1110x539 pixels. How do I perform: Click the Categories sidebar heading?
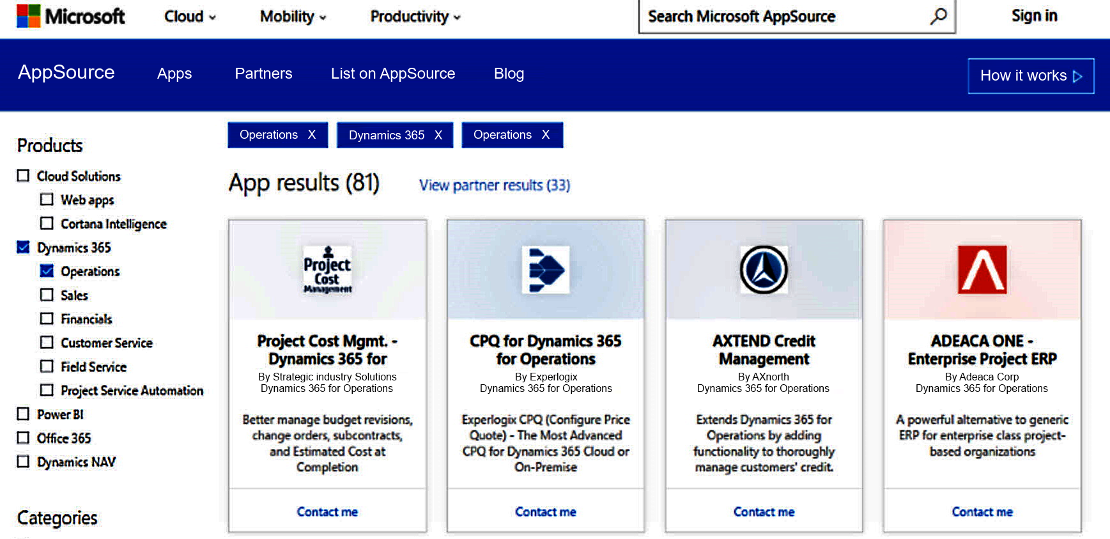(58, 518)
